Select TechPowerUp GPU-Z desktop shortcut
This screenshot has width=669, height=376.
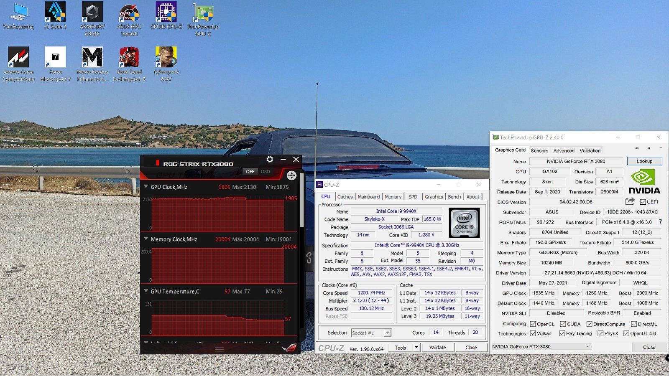(x=203, y=19)
